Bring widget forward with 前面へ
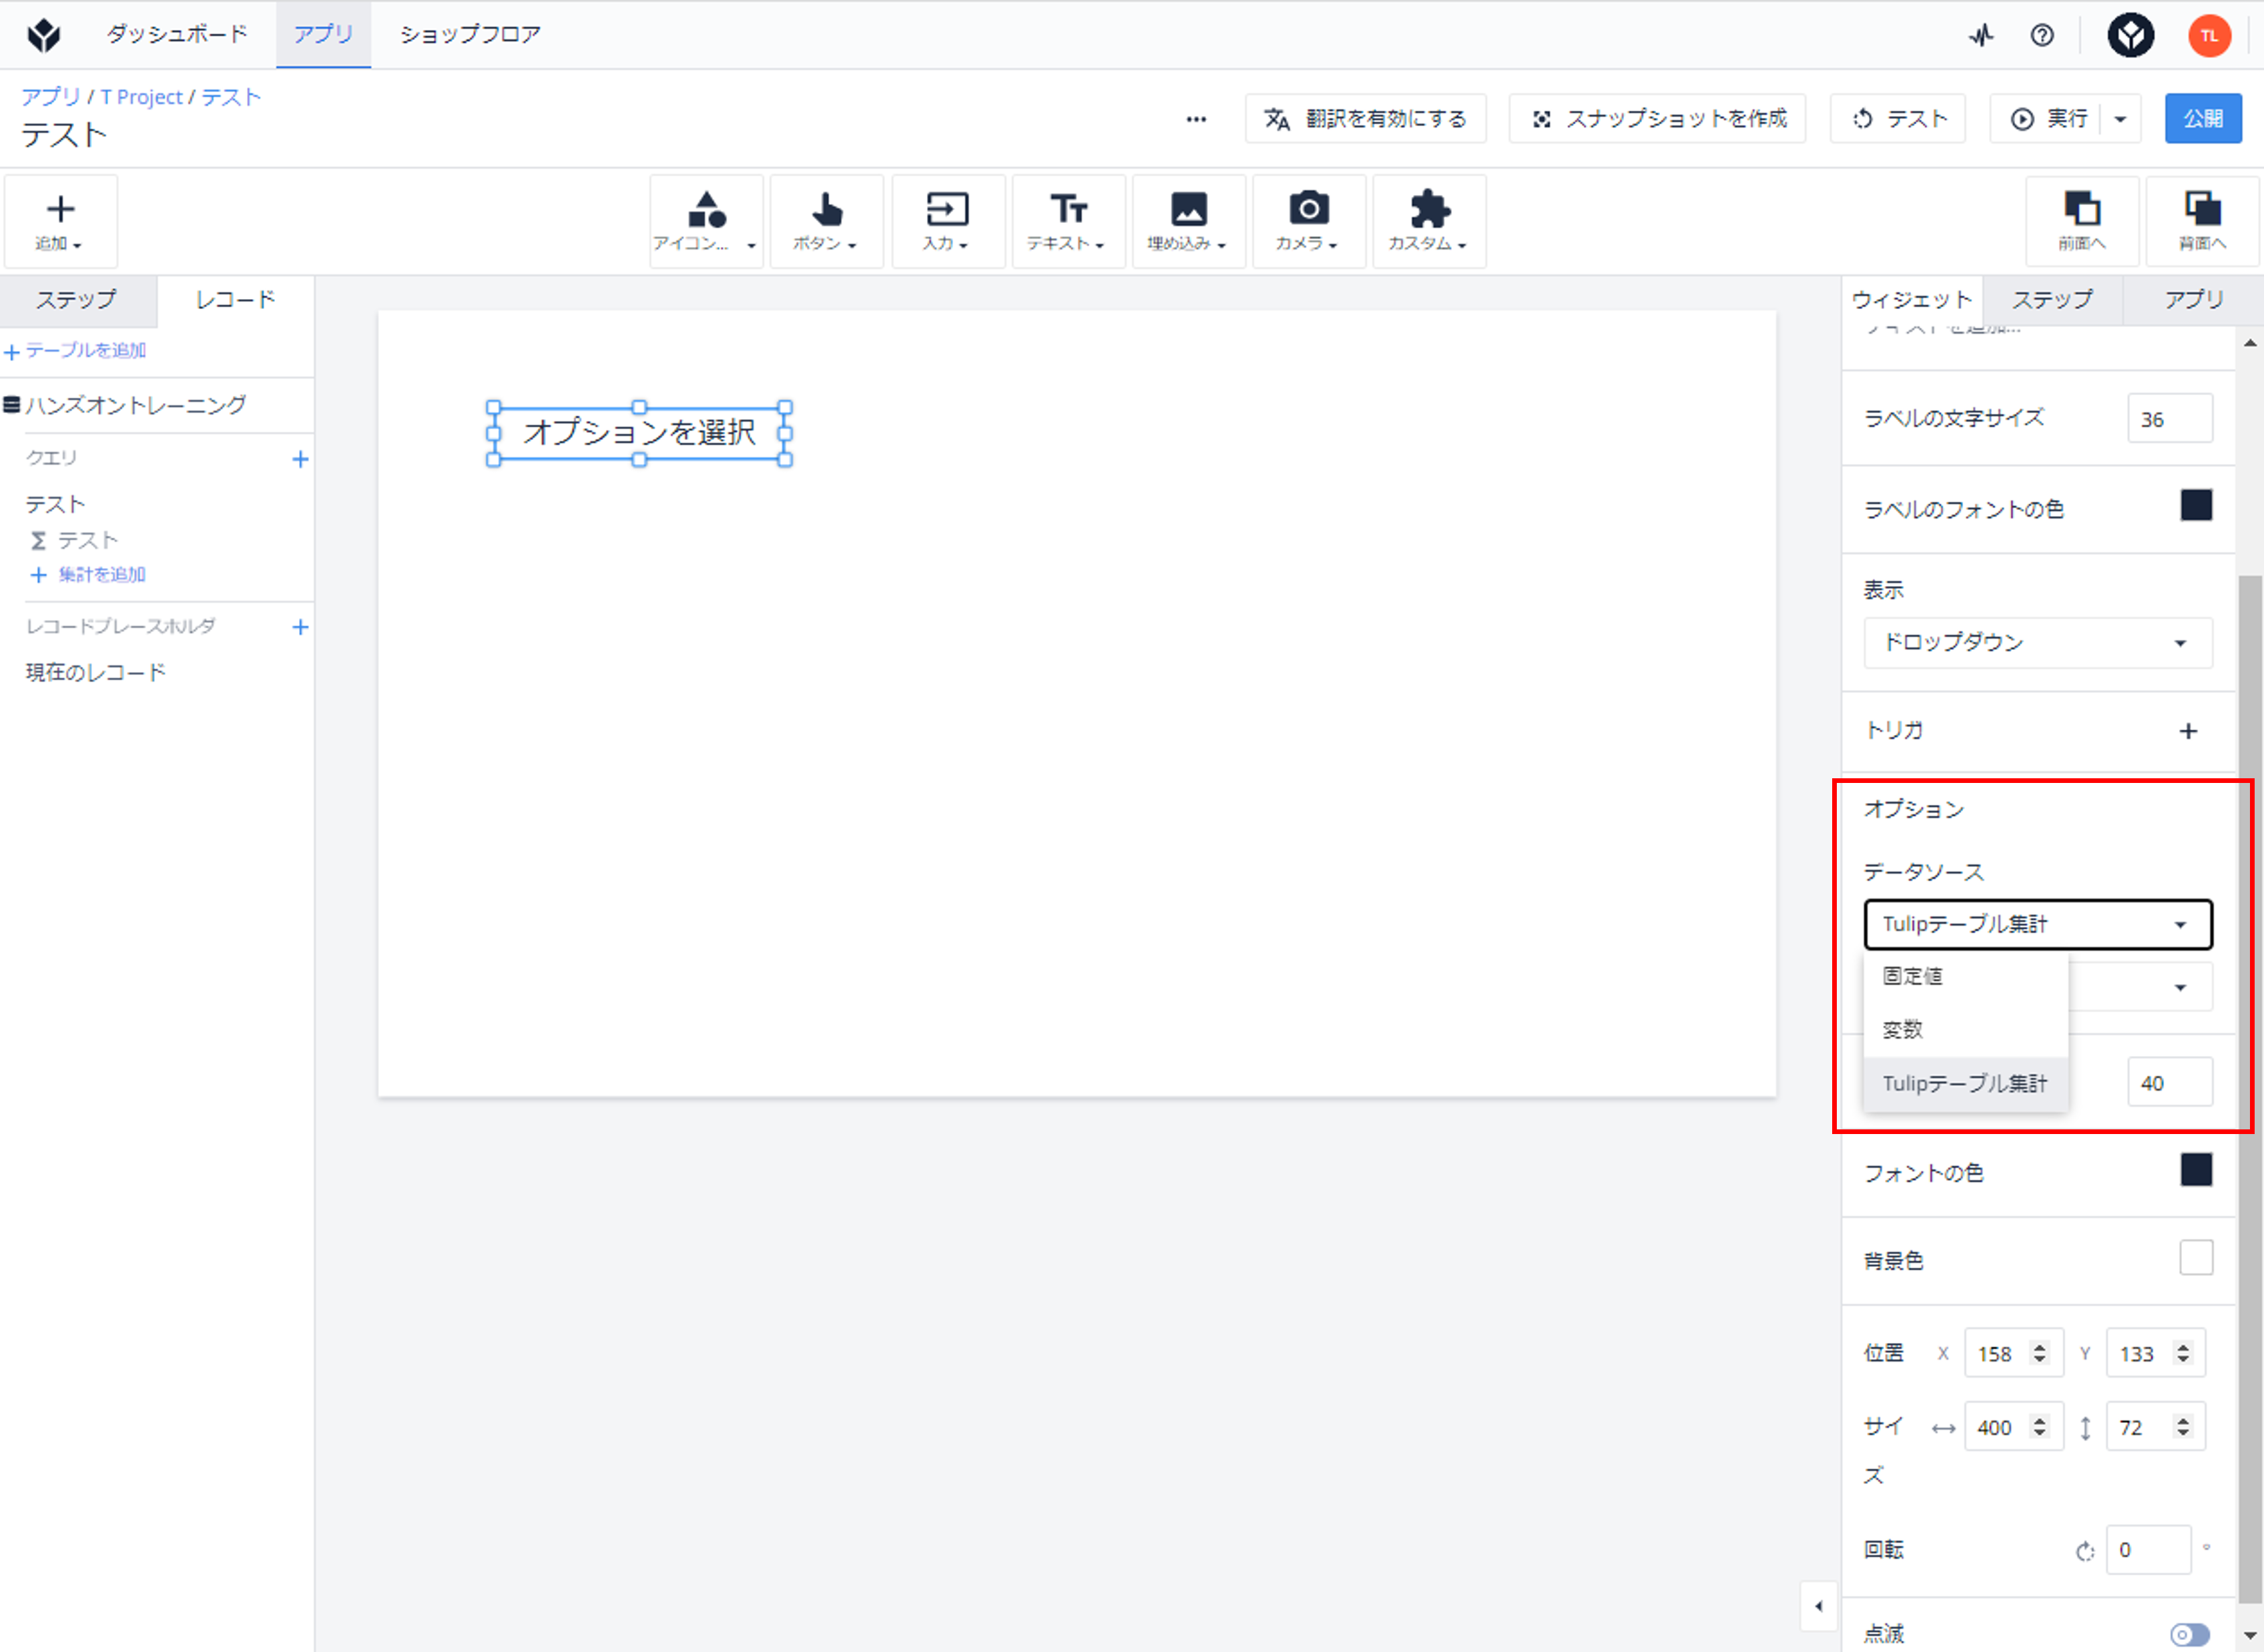Image resolution: width=2264 pixels, height=1652 pixels. 2082,221
